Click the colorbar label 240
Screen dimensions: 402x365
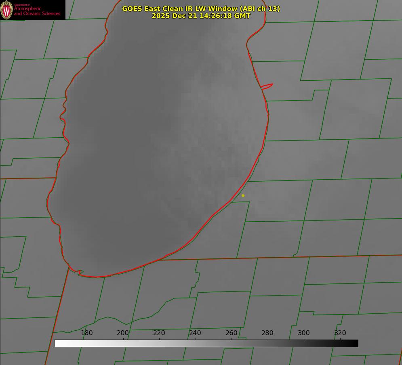195,333
